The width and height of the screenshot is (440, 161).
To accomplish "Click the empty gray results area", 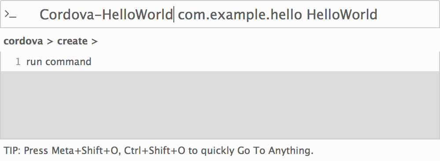I will click(x=220, y=105).
